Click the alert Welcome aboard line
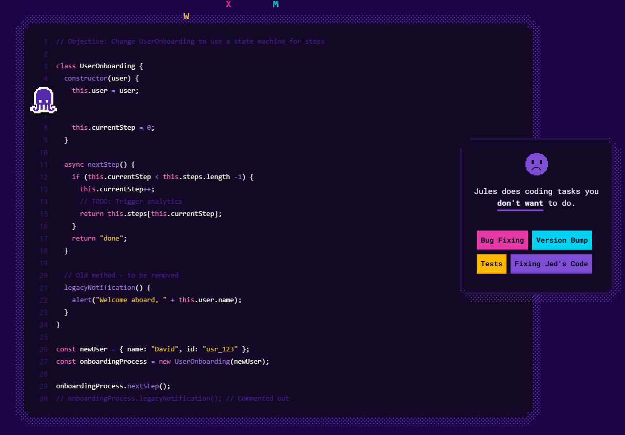625x435 pixels. coord(157,300)
